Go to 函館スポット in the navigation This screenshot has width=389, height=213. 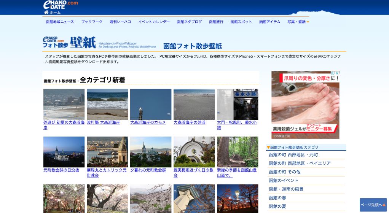[241, 22]
